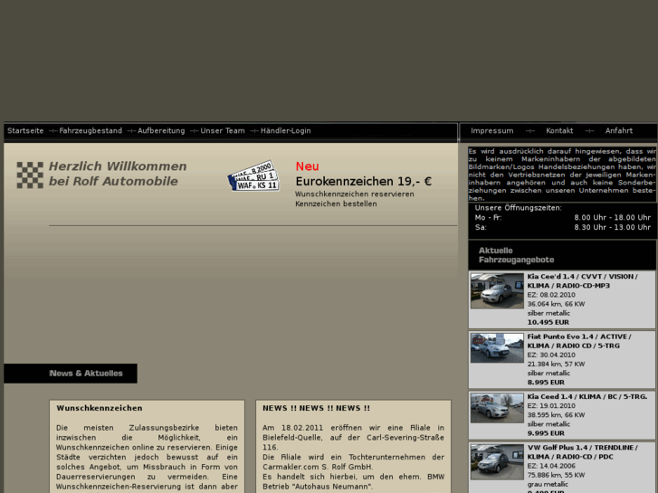Click Herzlich Willkommen bei Rolf Automobile heading
658x493 pixels.
pyautogui.click(x=118, y=174)
